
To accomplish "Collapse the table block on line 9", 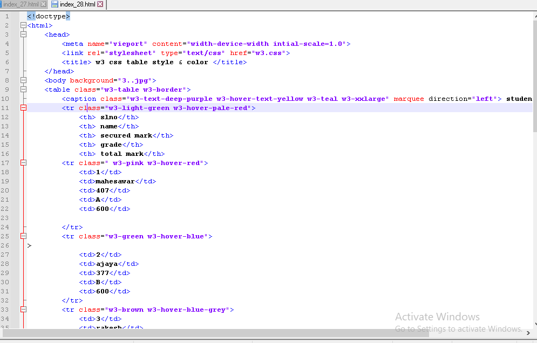I will (23, 90).
